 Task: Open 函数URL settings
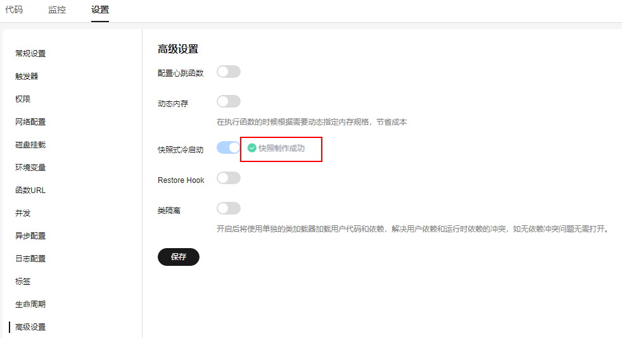point(30,190)
